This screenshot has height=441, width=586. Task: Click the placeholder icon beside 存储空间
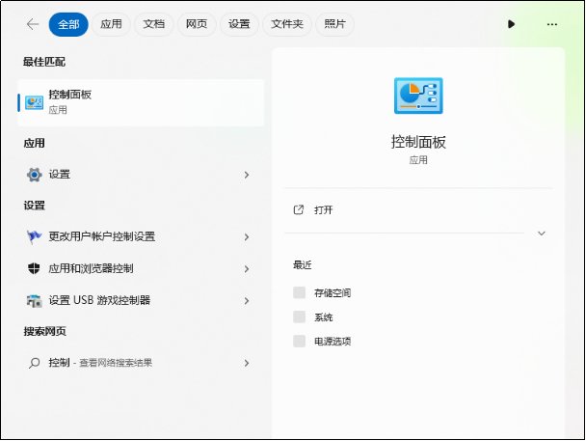tap(299, 292)
